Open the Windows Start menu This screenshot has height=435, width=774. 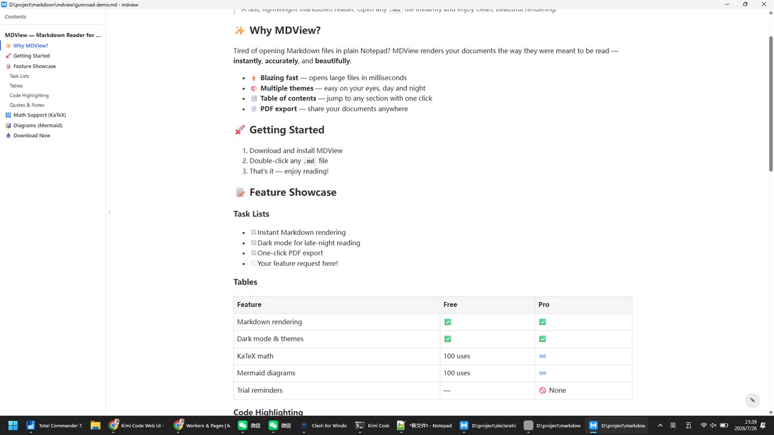[x=13, y=425]
